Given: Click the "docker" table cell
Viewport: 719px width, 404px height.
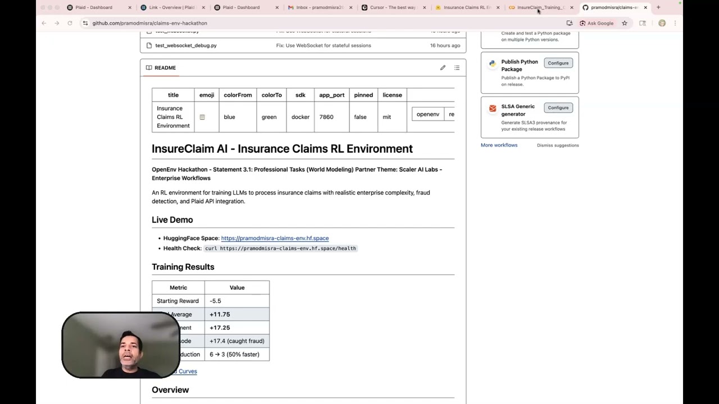Looking at the screenshot, I should click(x=301, y=117).
